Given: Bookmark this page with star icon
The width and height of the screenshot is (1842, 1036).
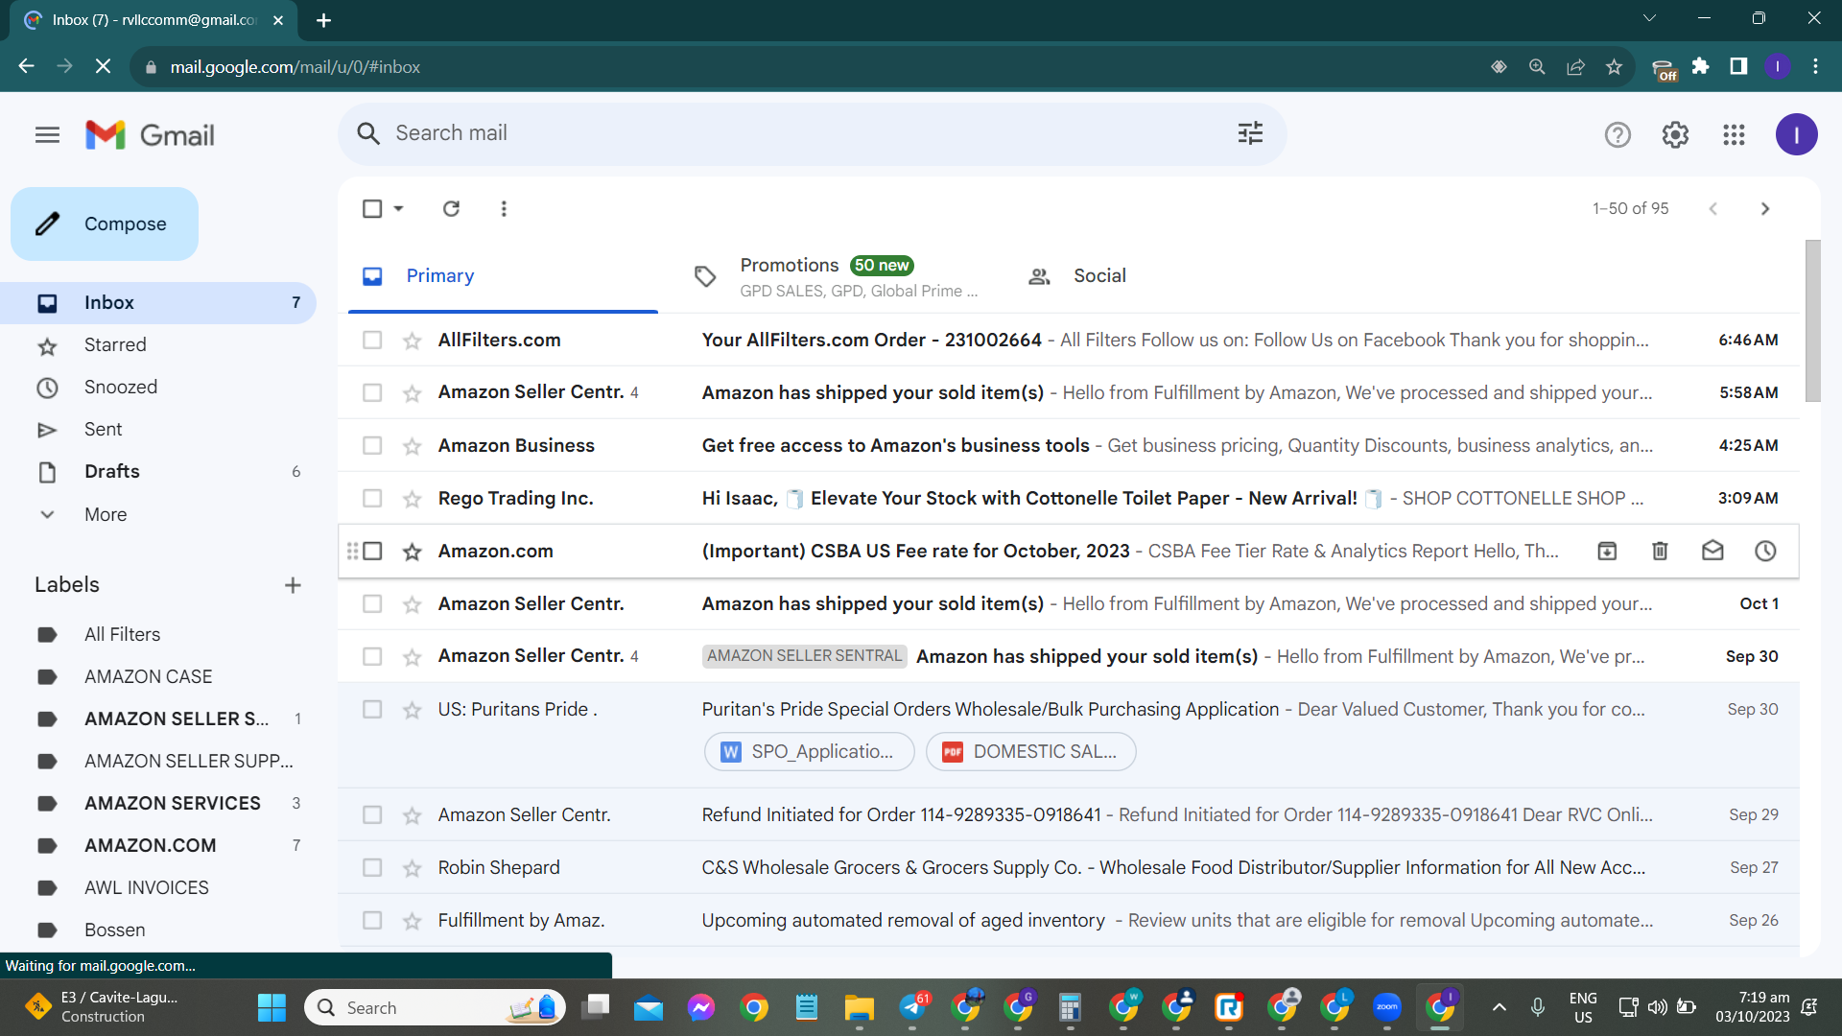Looking at the screenshot, I should click(1614, 67).
